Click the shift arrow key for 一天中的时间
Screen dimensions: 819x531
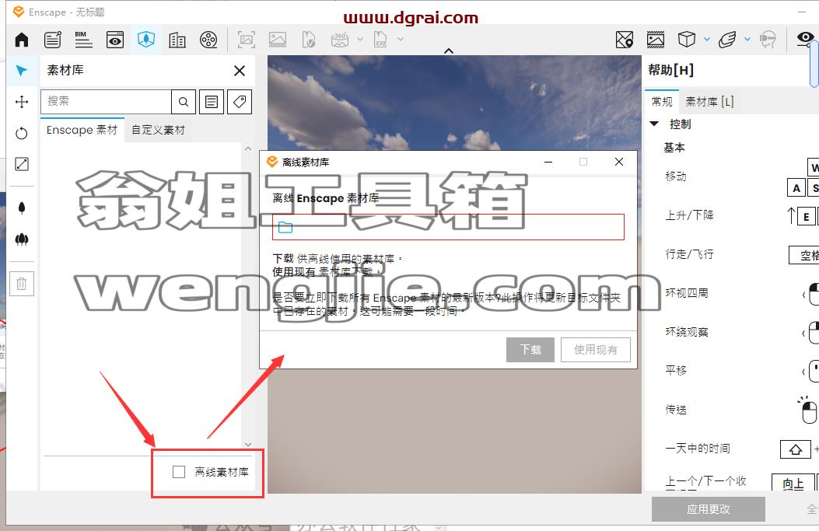pyautogui.click(x=796, y=449)
